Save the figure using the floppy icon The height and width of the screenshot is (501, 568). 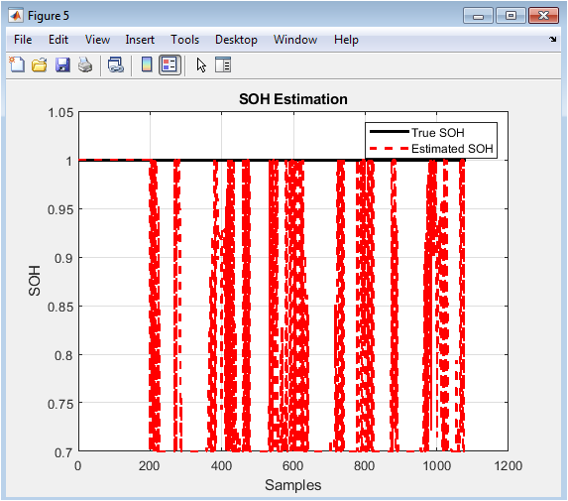(x=62, y=65)
